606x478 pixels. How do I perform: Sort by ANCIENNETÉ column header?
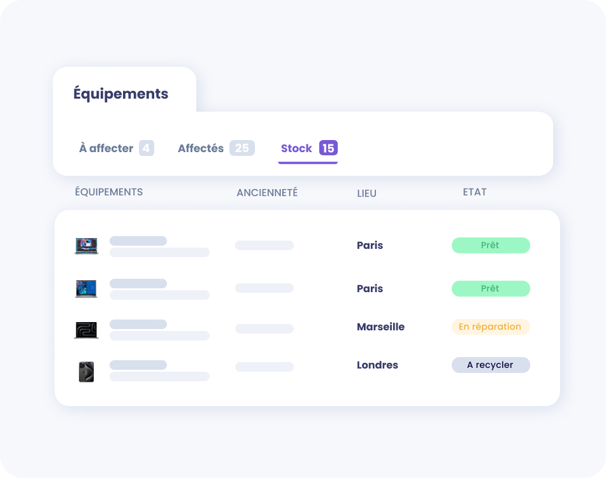pos(267,193)
